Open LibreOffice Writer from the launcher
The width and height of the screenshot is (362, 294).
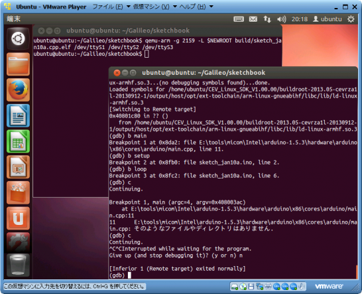[18, 115]
